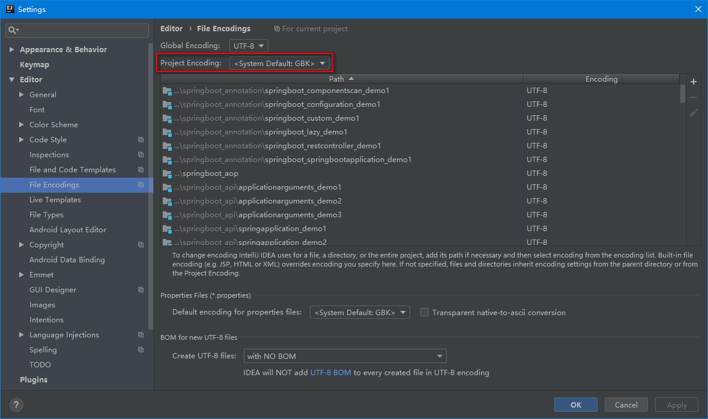
Task: Click the path table vertical scrollbar
Action: pos(683,94)
